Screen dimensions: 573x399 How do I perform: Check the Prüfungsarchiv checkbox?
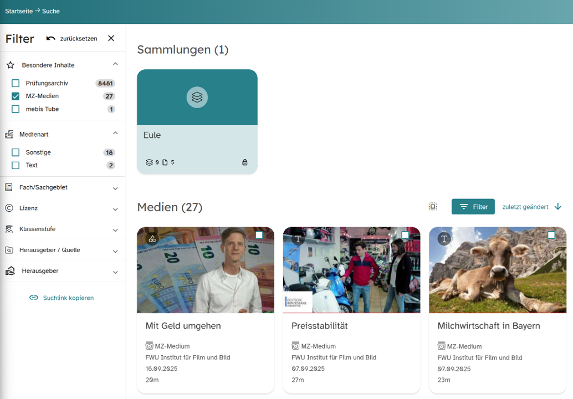tap(16, 83)
